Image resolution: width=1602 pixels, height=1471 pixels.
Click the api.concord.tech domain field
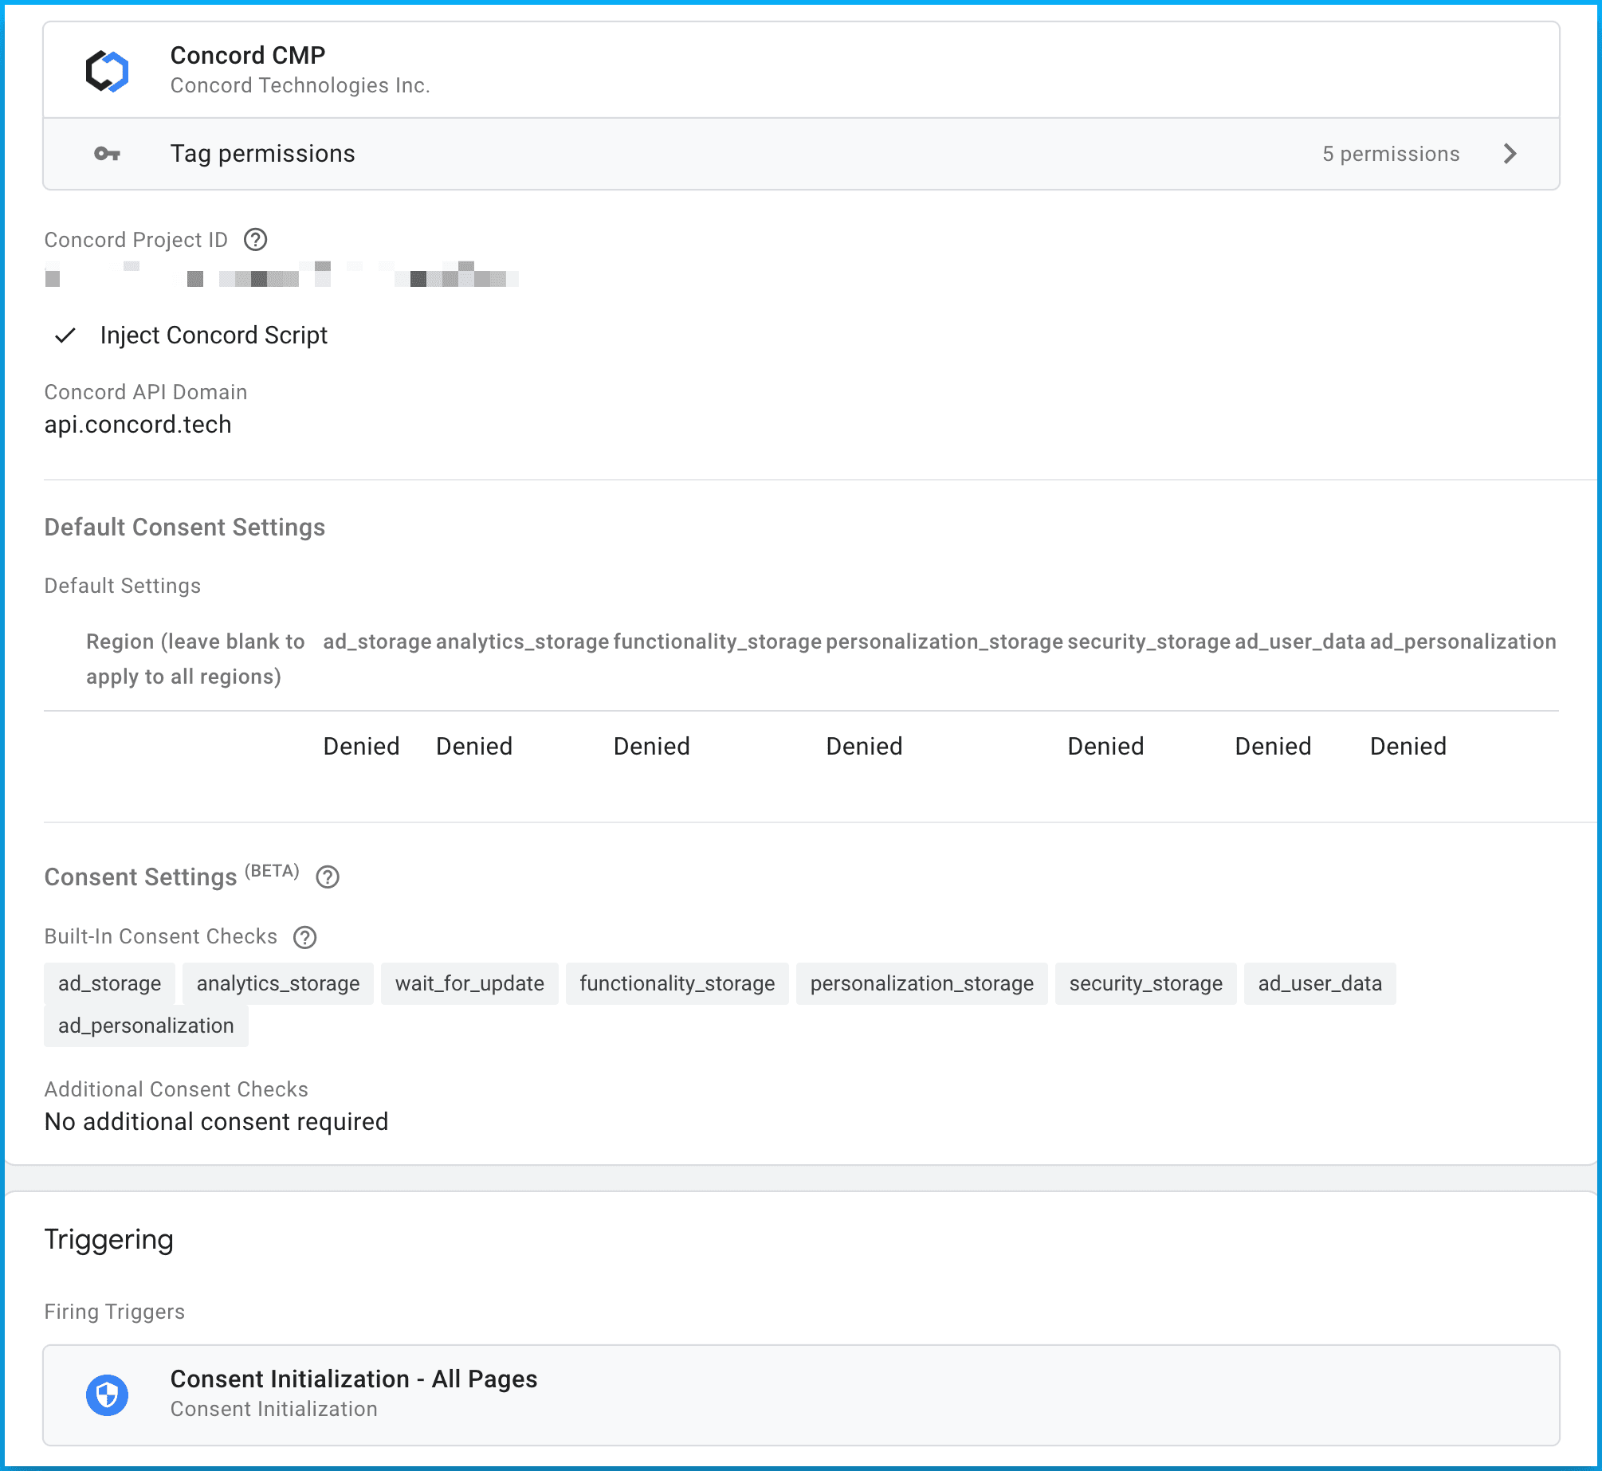[x=138, y=425]
